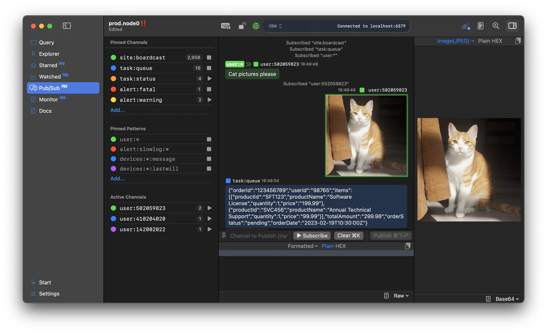Open the DB0 database selector
This screenshot has height=333, width=547.
276,26
